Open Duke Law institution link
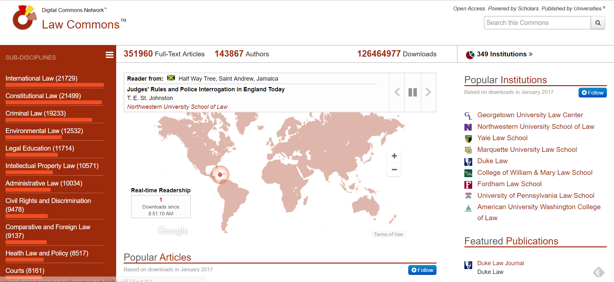The image size is (614, 282). [x=492, y=161]
